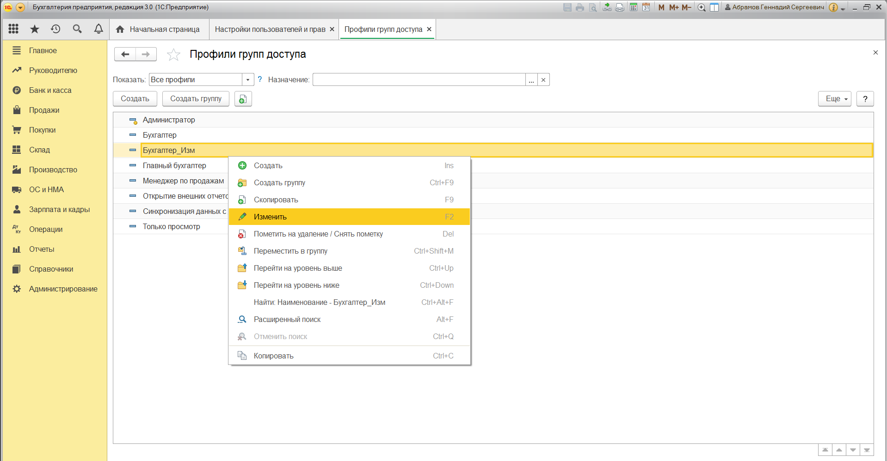
Task: Open the History clock icon
Action: click(x=55, y=29)
